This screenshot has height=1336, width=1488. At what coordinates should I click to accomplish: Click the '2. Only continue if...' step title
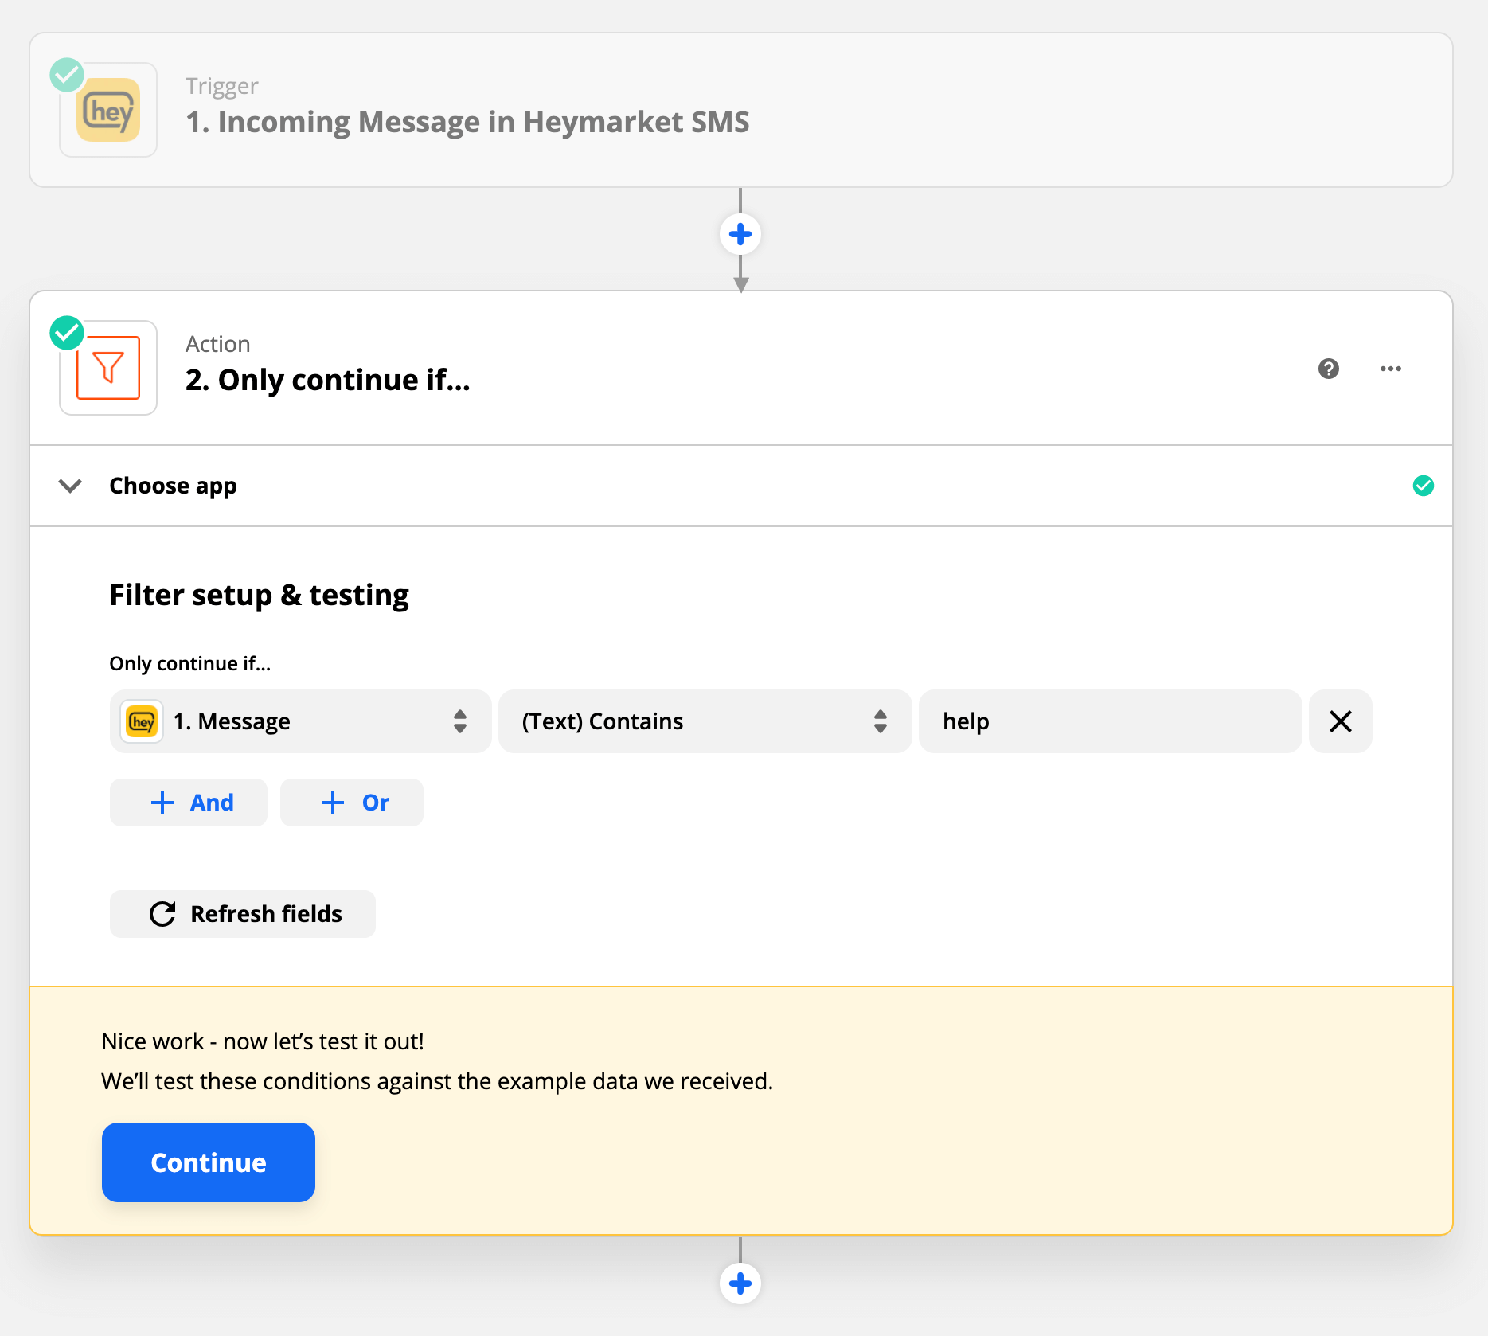(x=328, y=381)
